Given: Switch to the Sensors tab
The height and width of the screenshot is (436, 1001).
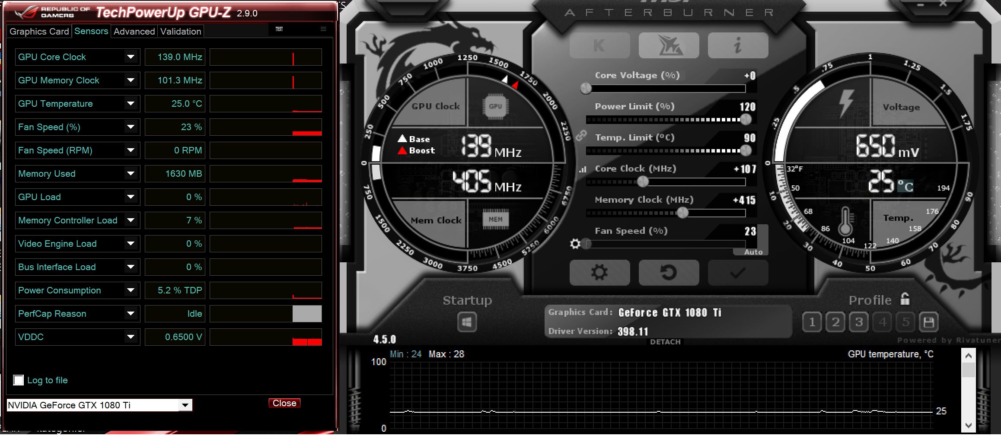Looking at the screenshot, I should pos(91,31).
